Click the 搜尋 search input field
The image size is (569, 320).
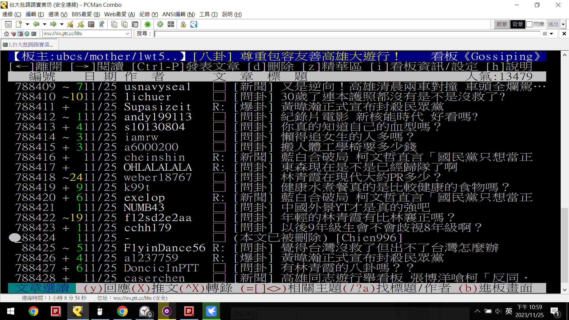tap(347, 34)
